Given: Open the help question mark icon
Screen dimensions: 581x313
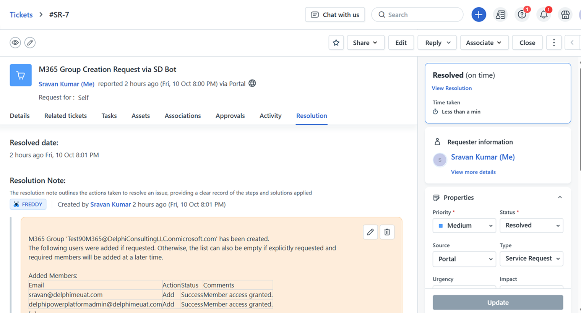Looking at the screenshot, I should [x=522, y=15].
